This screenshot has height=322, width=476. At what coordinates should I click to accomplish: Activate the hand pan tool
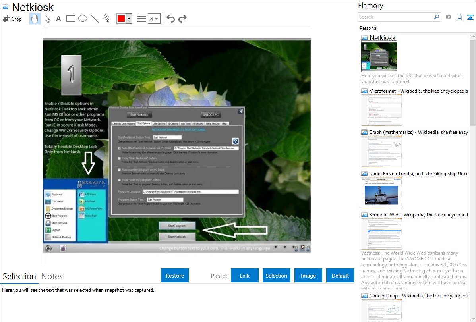(x=35, y=19)
